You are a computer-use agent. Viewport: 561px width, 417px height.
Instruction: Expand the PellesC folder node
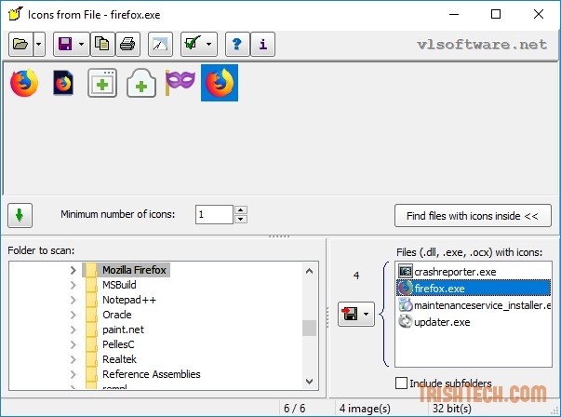click(x=73, y=344)
